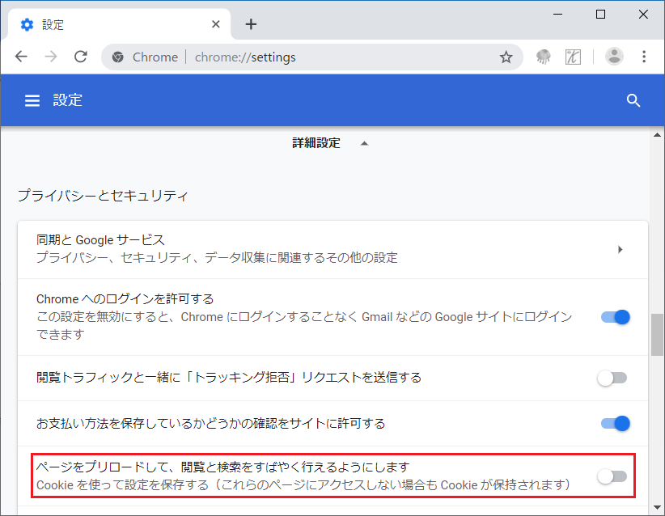This screenshot has height=516, width=665.
Task: Disable the Chrome へのログインを許可する toggle
Action: coord(615,317)
